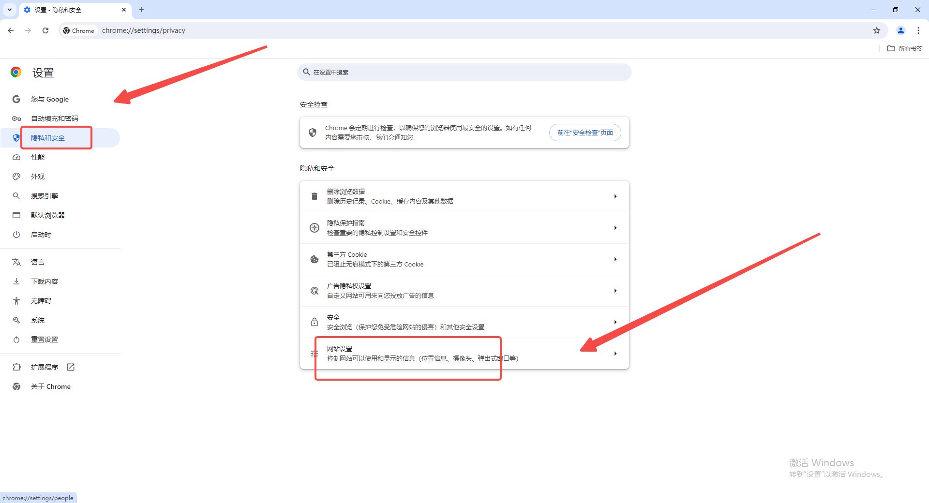Open 语言 settings section

pyautogui.click(x=60, y=262)
